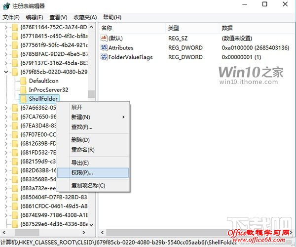Click the (默认) string value icon
296x247 pixels.
coord(104,38)
